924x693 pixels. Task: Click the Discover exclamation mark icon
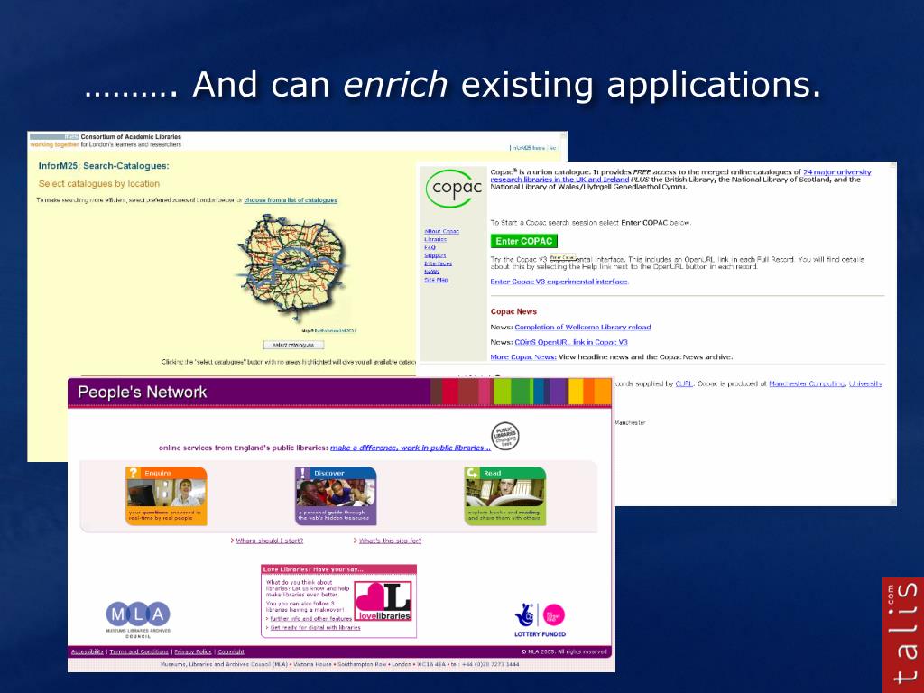303,473
